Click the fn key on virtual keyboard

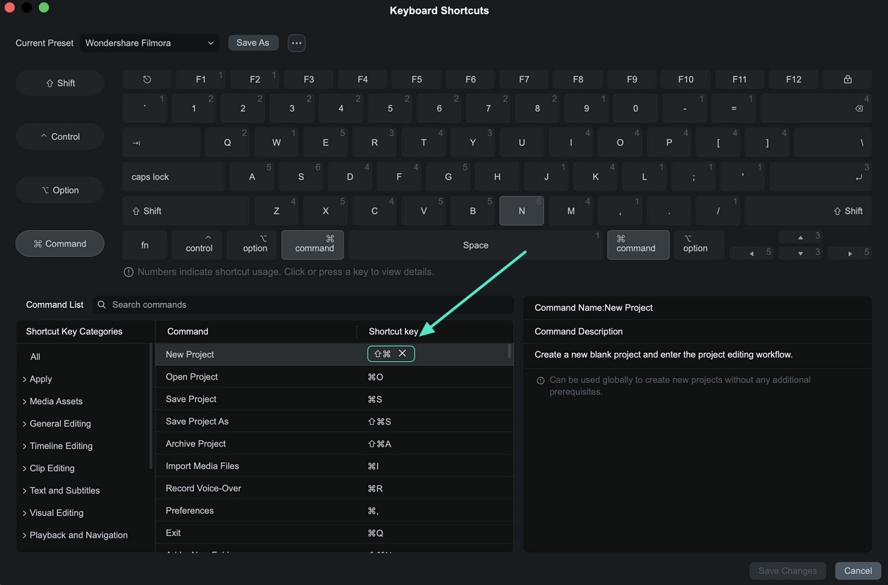click(145, 245)
